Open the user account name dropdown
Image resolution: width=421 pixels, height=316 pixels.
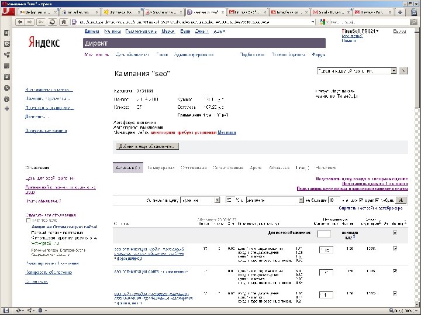[x=360, y=31]
